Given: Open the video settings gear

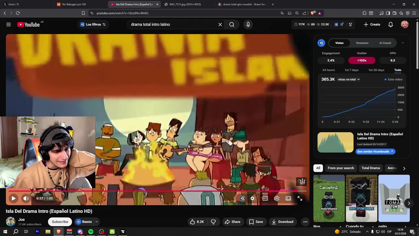Looking at the screenshot, I should point(277,198).
